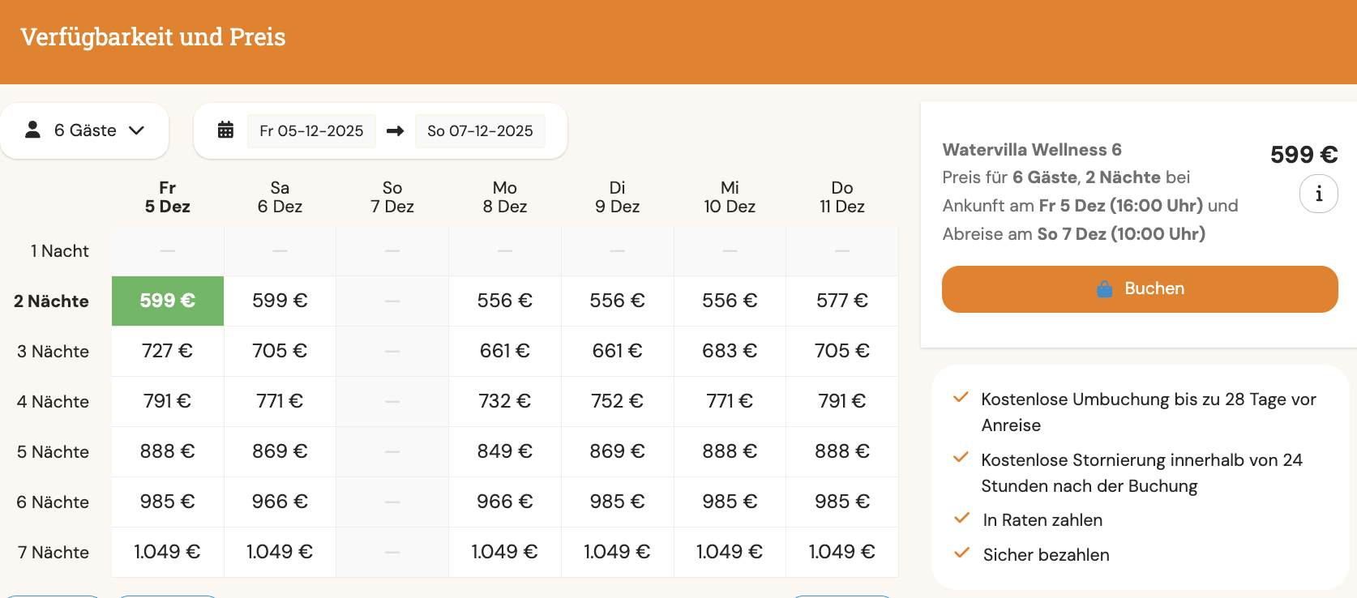The image size is (1357, 598).
Task: Click the arrow between the dates
Action: (396, 130)
